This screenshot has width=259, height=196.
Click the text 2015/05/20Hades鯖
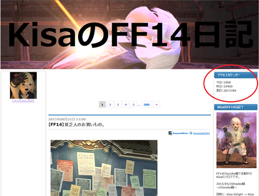point(230,184)
